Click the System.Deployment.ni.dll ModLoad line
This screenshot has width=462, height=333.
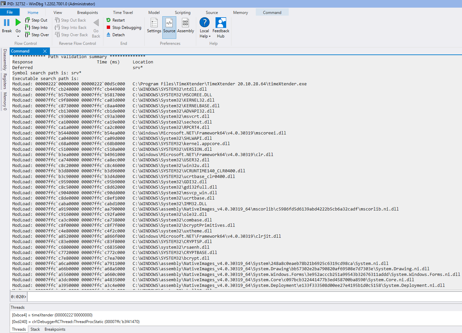(228, 286)
